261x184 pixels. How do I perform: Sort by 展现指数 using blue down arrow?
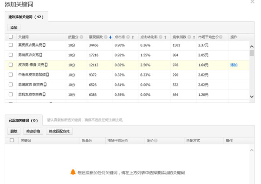[110, 37]
